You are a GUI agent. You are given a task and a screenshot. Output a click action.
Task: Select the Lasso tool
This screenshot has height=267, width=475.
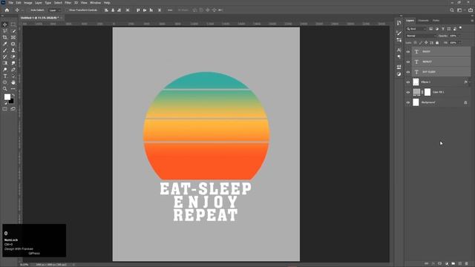tap(5, 31)
